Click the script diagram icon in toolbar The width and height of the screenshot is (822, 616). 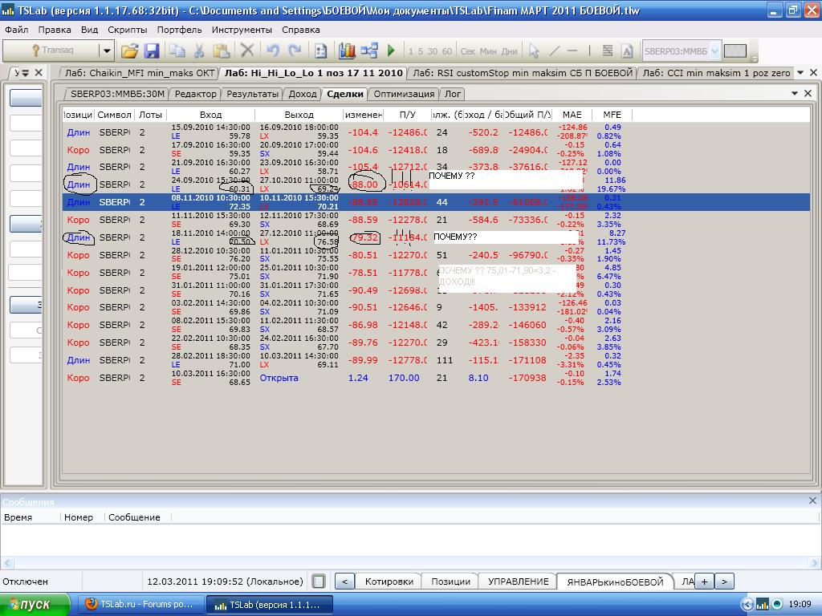369,51
